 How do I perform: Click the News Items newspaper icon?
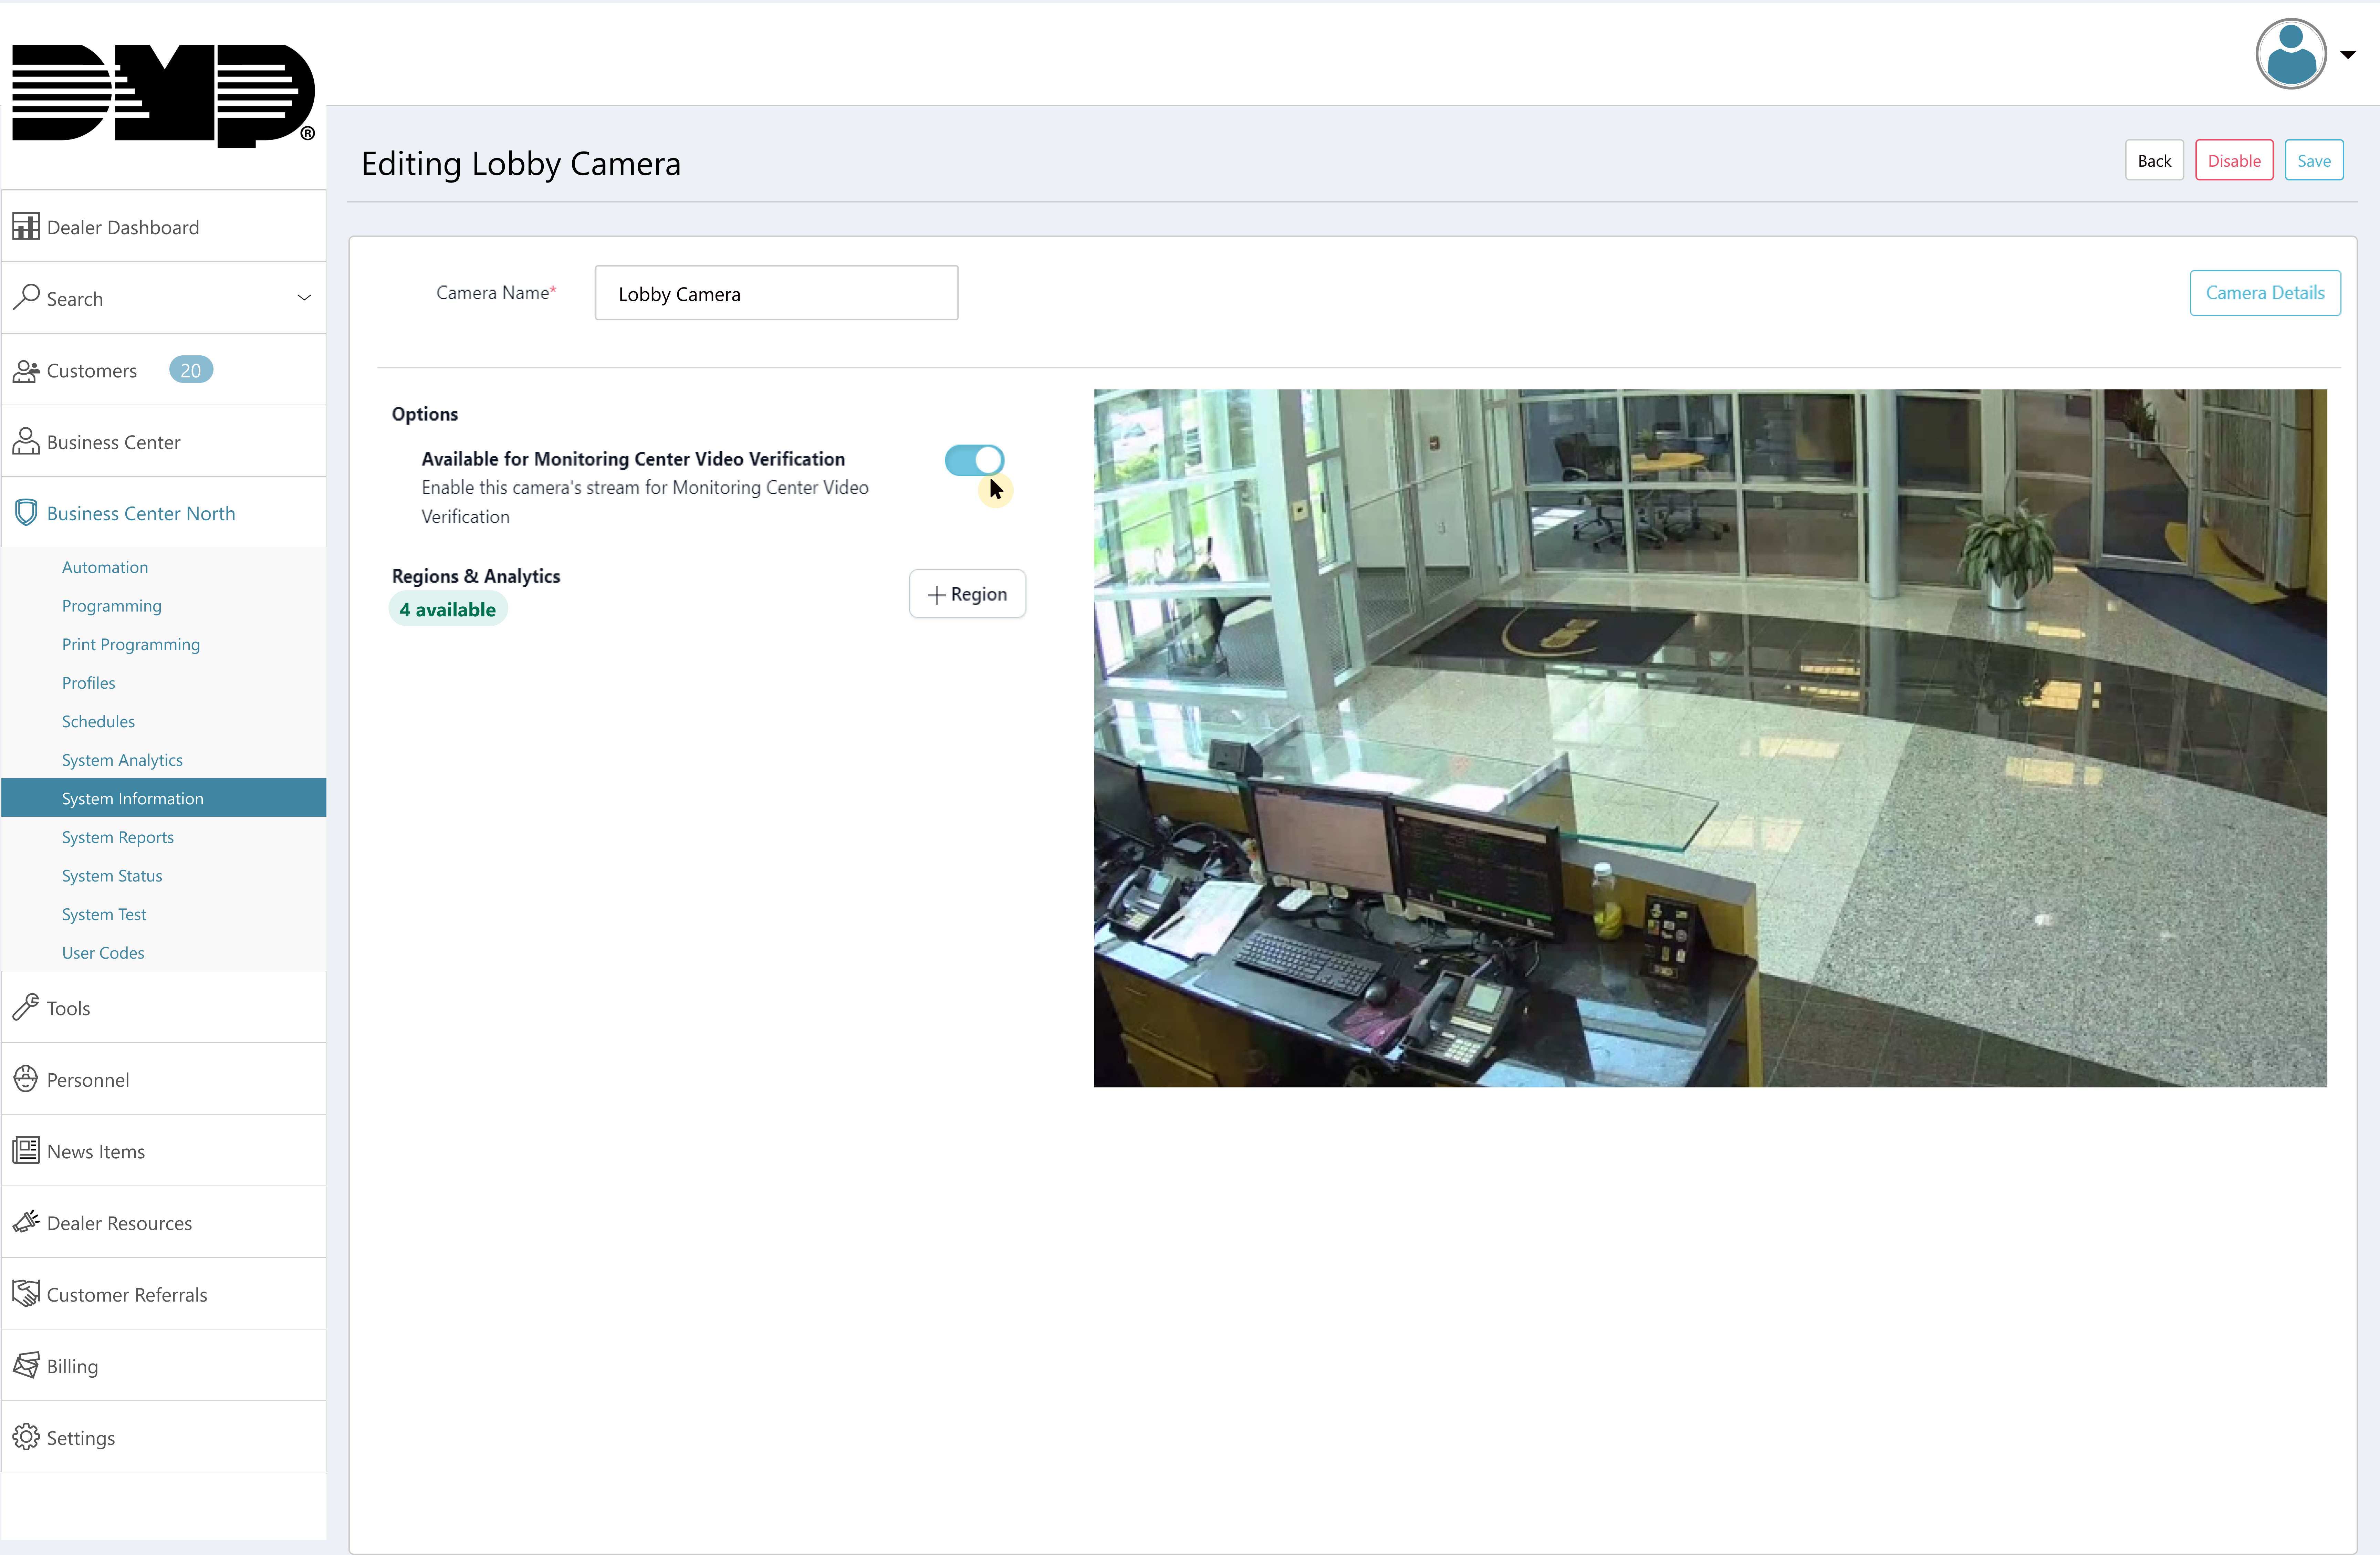tap(26, 1150)
